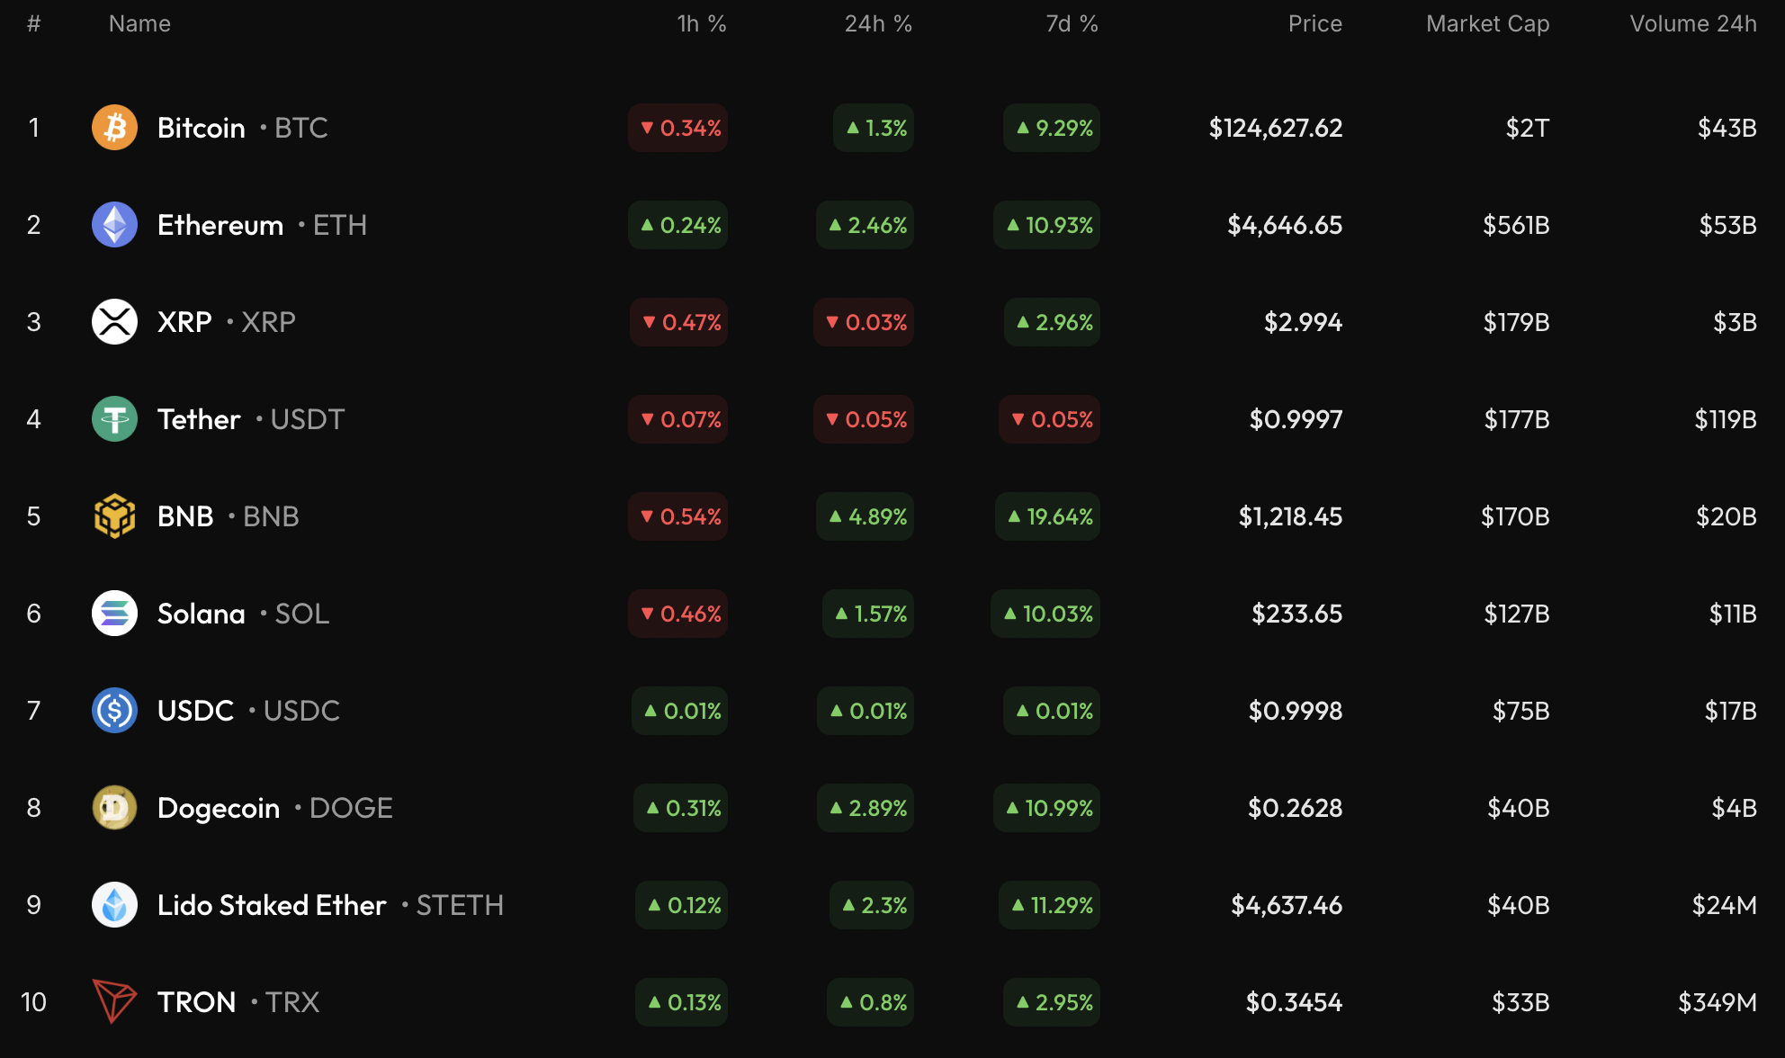Click the Lido Staked Ether logo

click(x=114, y=905)
